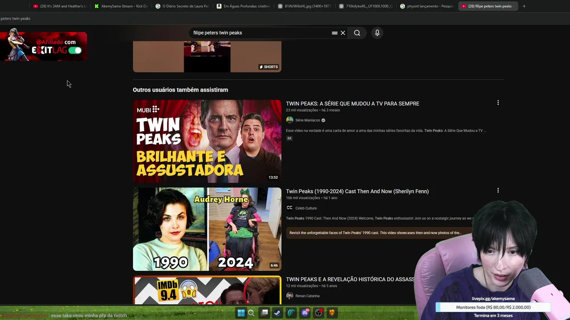
Task: Switch to AkemySama Stream Kick tab
Action: (121, 6)
